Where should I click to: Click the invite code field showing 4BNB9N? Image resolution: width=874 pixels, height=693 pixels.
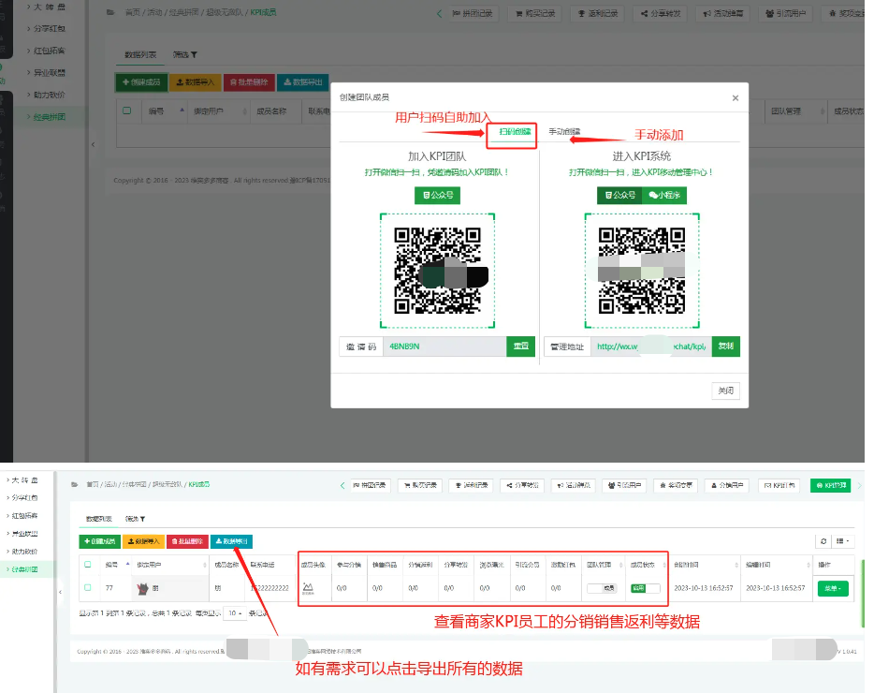[x=444, y=346]
